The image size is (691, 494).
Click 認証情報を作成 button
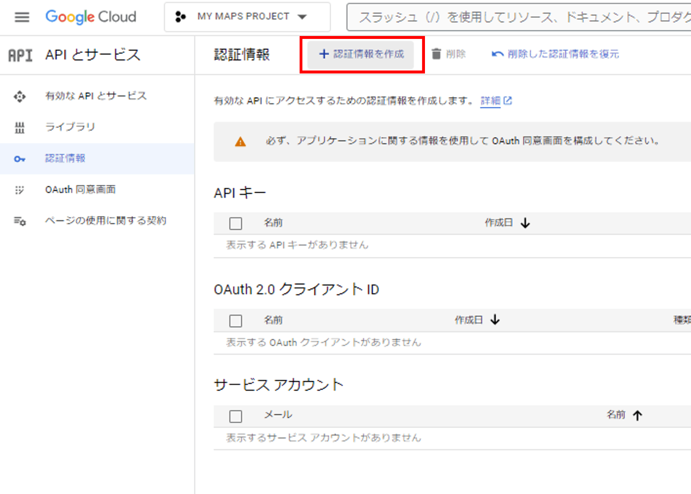pyautogui.click(x=361, y=54)
